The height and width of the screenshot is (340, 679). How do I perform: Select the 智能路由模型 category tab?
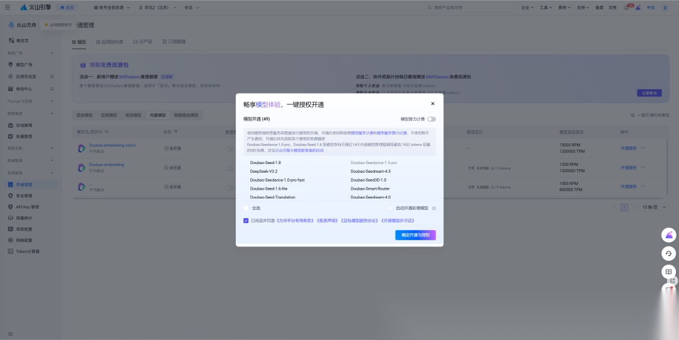click(x=186, y=115)
